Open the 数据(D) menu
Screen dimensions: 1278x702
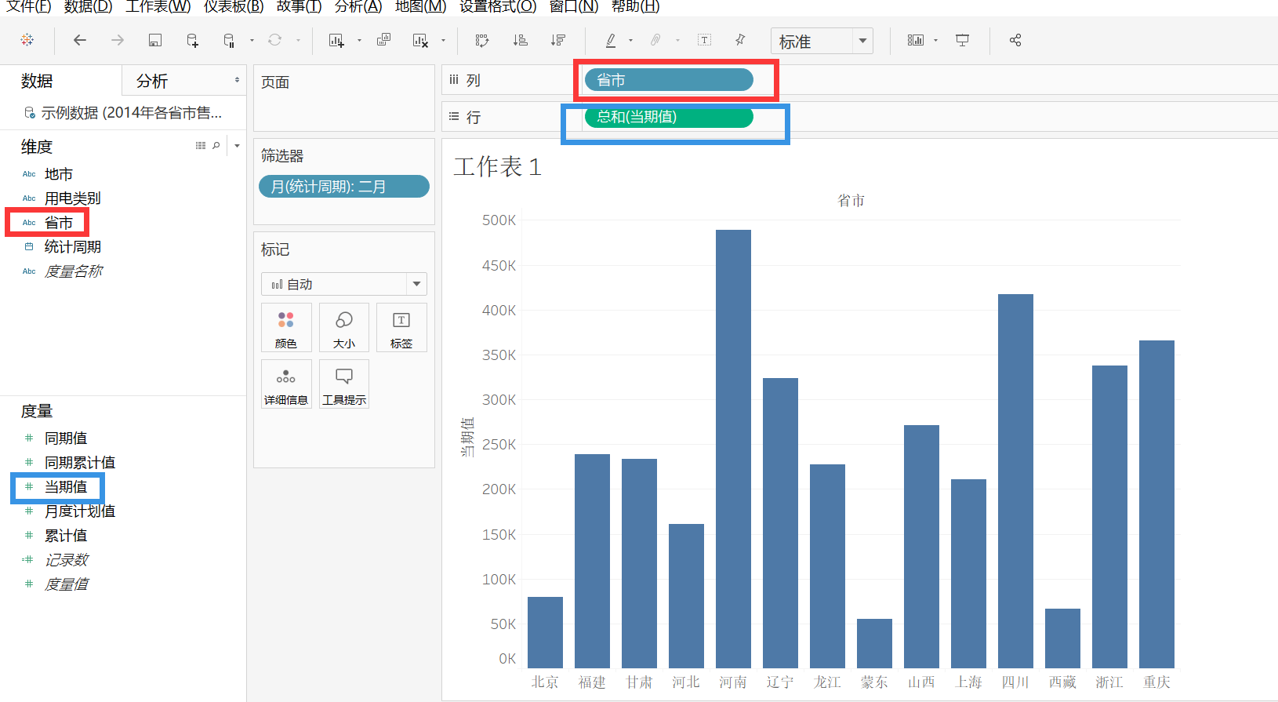pos(88,6)
